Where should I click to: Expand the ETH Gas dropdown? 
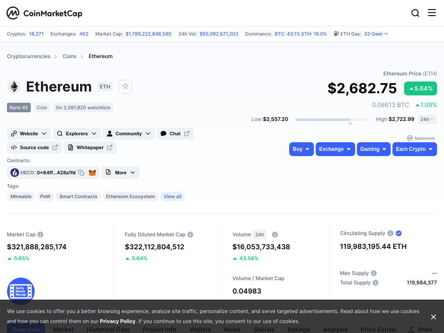[376, 34]
